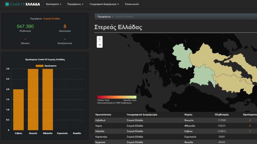Viewport: 257px width, 144px height.
Task: Sort table by Πληθυσμός column header
Action: tap(222, 115)
